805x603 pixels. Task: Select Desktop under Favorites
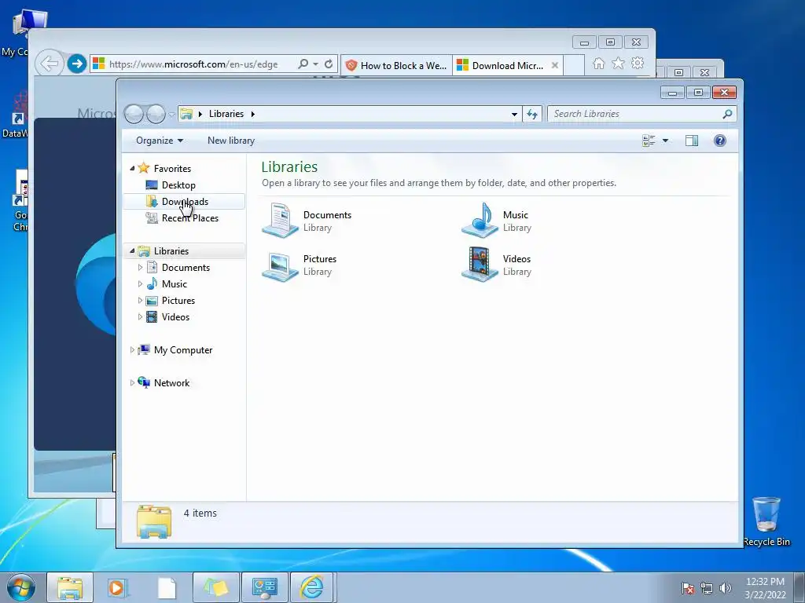[178, 185]
